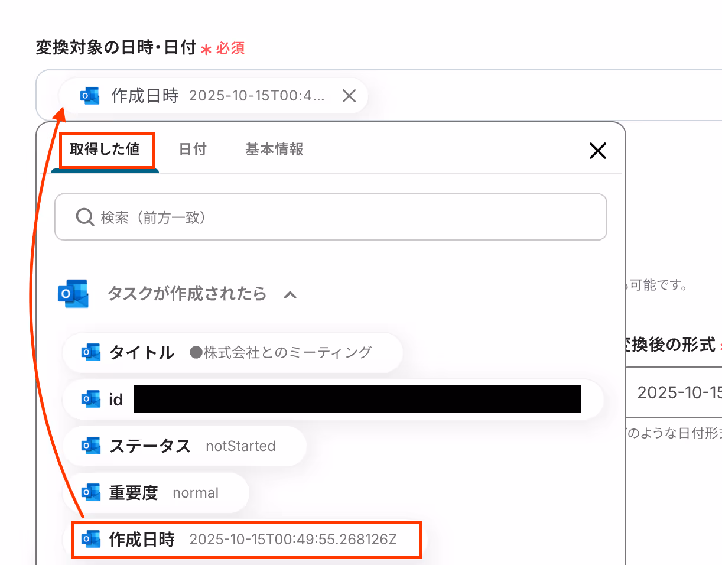
Task: Open the 日付 tab
Action: pyautogui.click(x=193, y=150)
